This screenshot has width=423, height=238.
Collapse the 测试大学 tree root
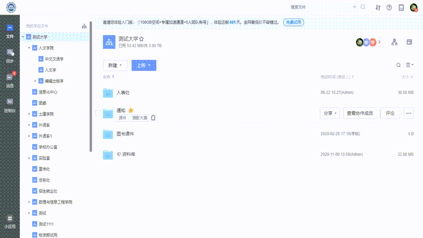[23, 37]
